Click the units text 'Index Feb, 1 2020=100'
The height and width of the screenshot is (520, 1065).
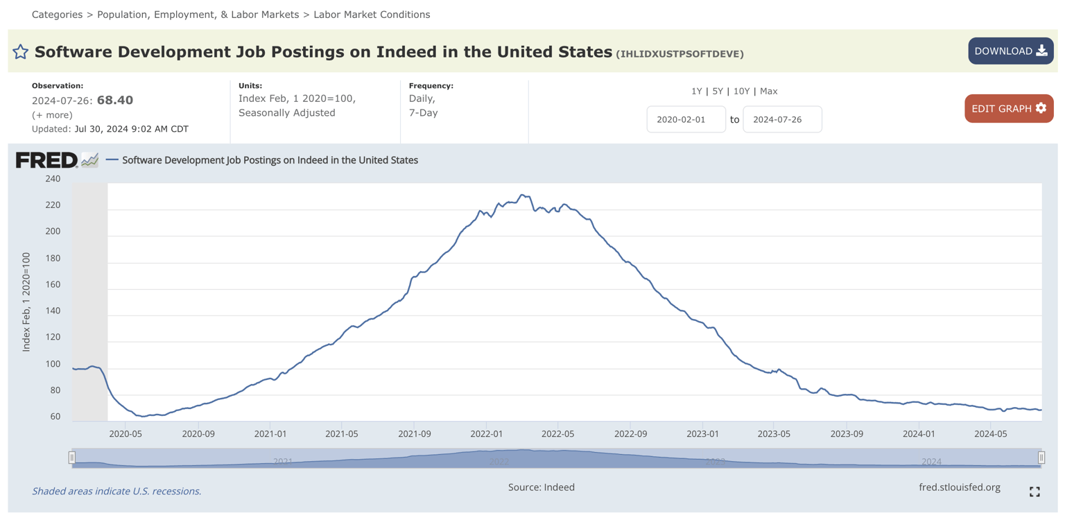tap(297, 98)
